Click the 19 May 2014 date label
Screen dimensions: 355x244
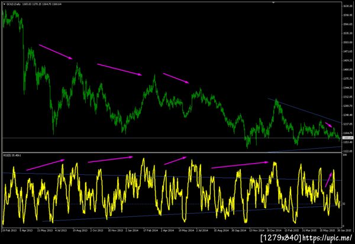point(186,230)
